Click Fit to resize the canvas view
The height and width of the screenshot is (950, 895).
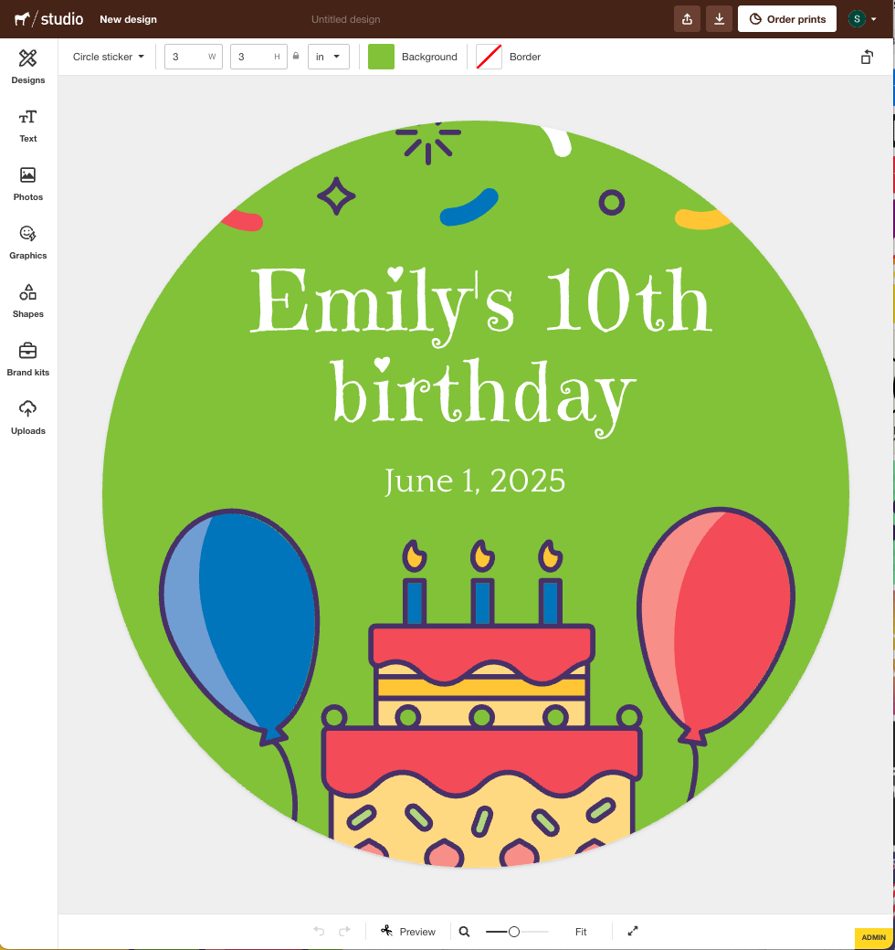[x=581, y=931]
